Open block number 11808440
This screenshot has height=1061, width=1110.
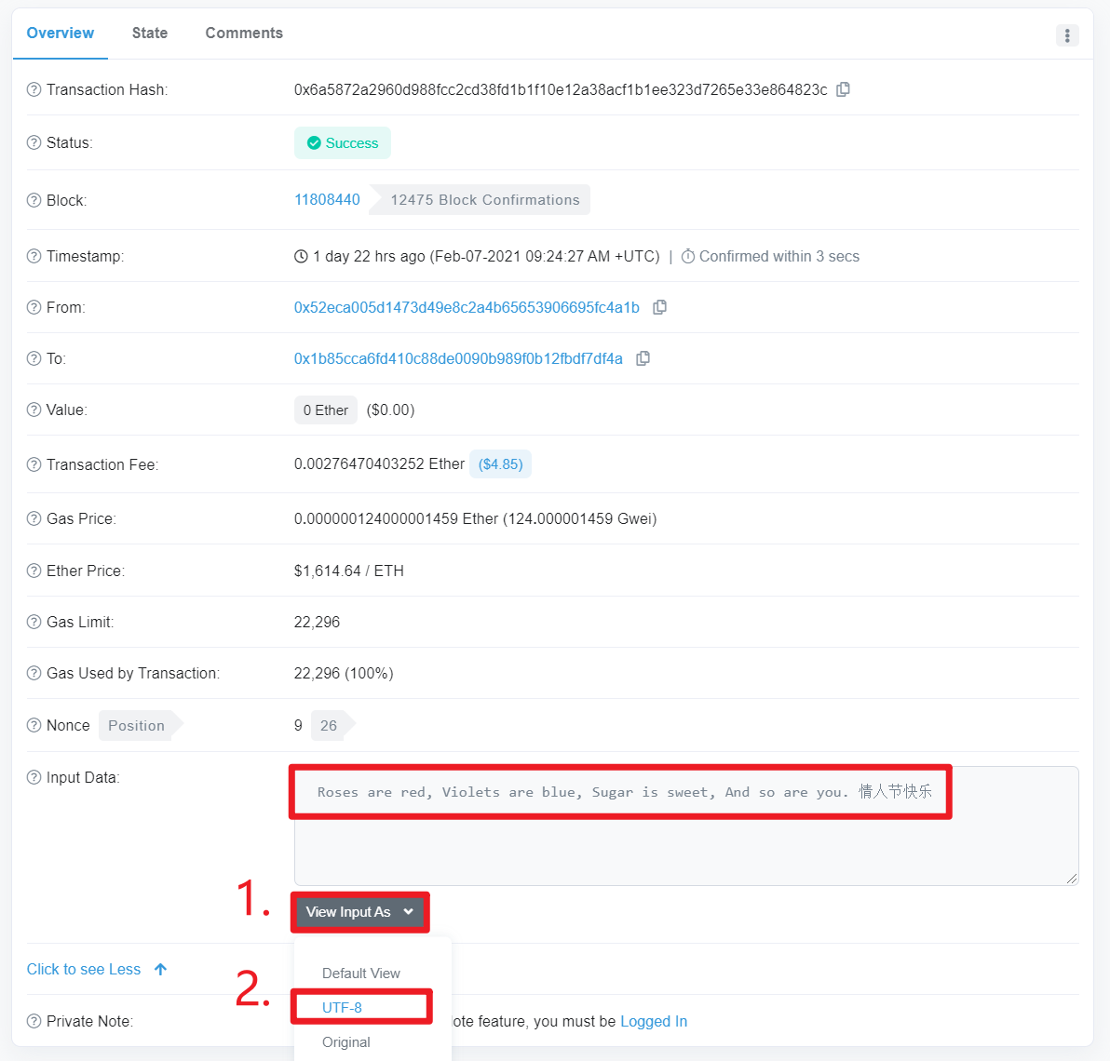[x=327, y=199]
